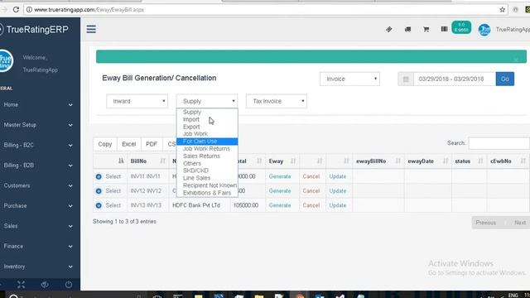Select Job Work Returns option
Screen dimensions: 530x298
[207, 149]
